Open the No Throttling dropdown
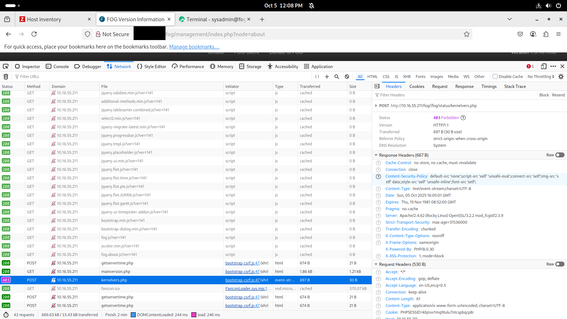The width and height of the screenshot is (567, 319). click(x=540, y=77)
